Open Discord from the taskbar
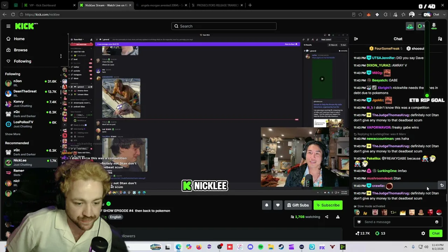The width and height of the screenshot is (448, 252). tap(250, 247)
